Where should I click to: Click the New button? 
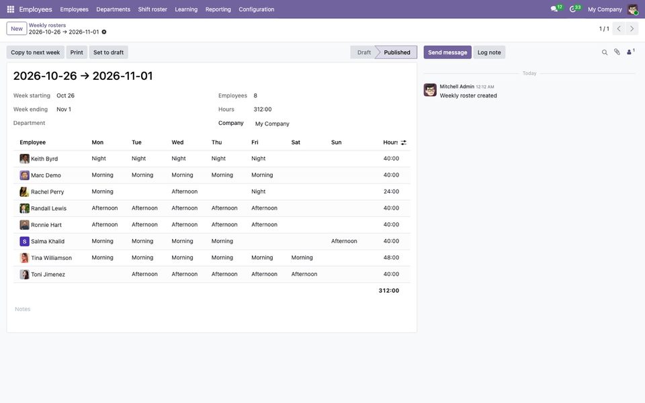click(17, 29)
